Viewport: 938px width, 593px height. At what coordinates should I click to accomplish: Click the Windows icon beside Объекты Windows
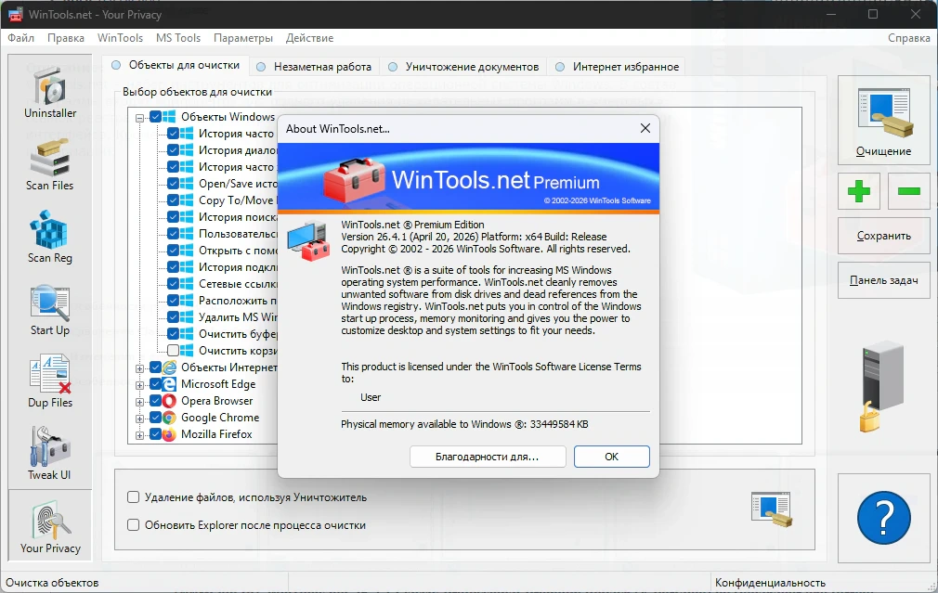point(169,117)
